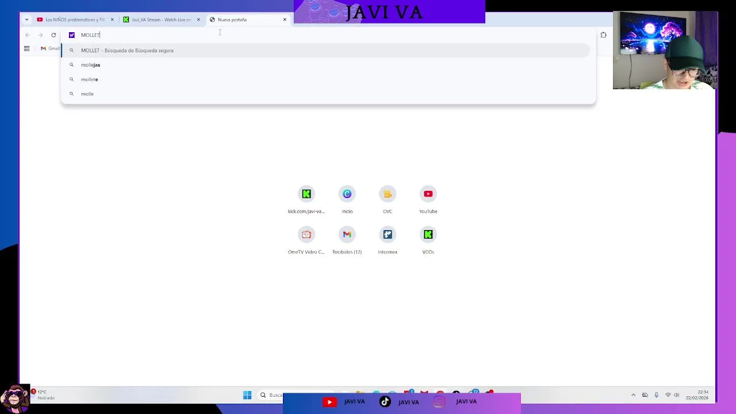Open the VODs shortcut tile
Image resolution: width=736 pixels, height=414 pixels.
pyautogui.click(x=428, y=241)
